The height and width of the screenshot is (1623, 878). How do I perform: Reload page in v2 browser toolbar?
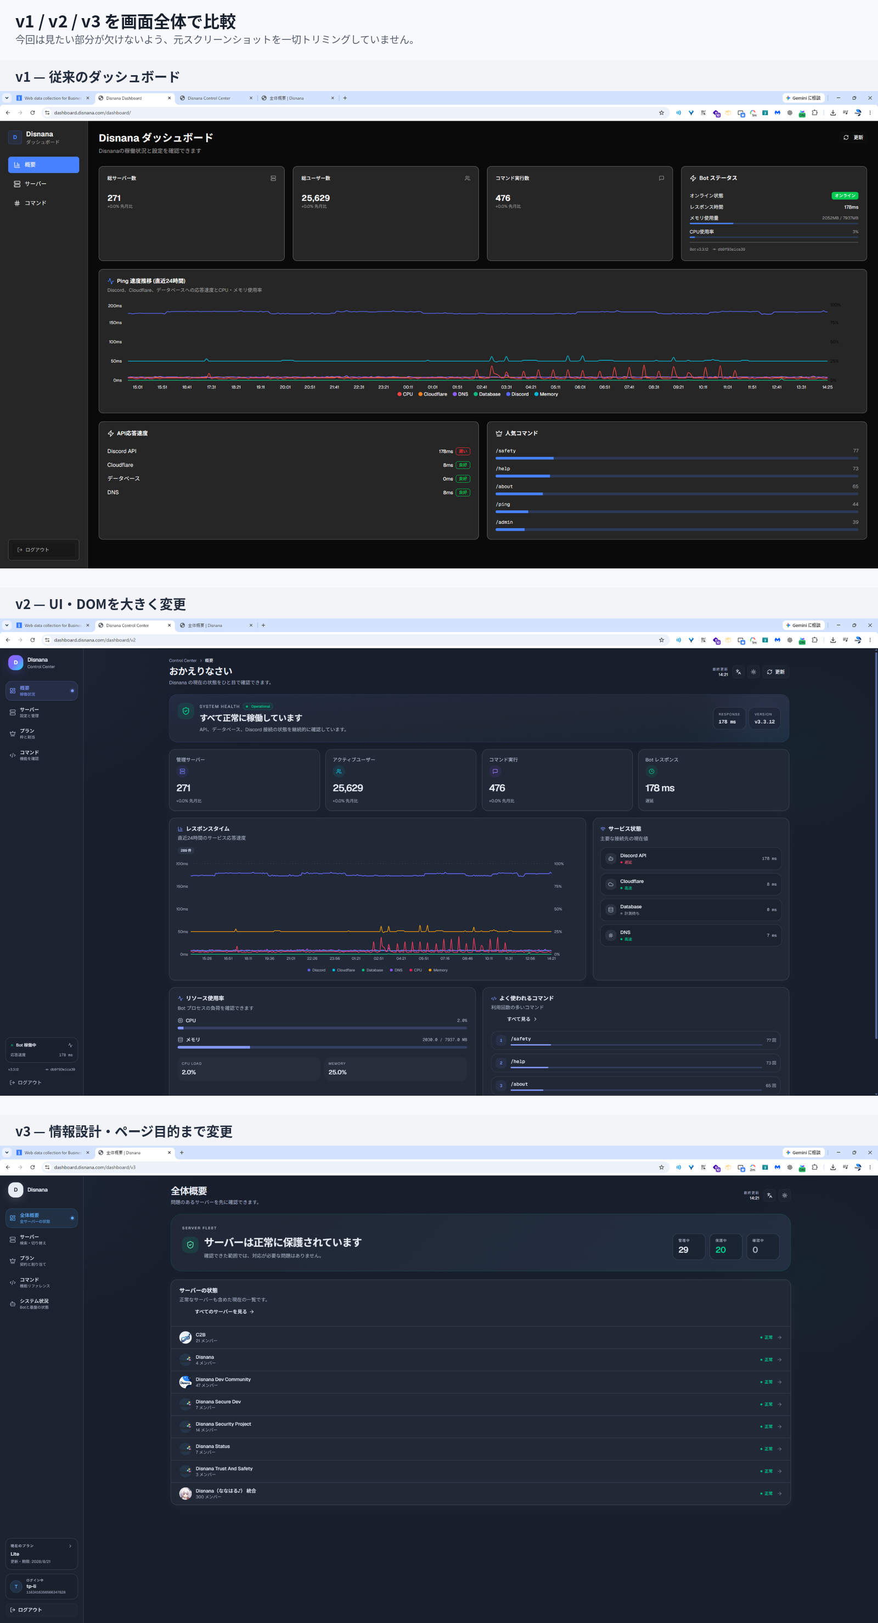click(33, 640)
